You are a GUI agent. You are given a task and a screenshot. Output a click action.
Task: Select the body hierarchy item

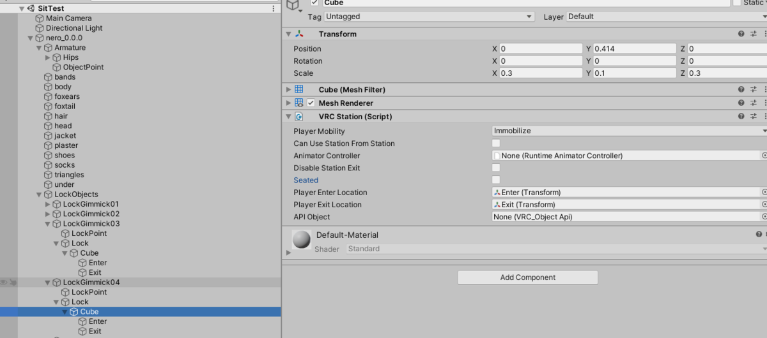click(63, 87)
